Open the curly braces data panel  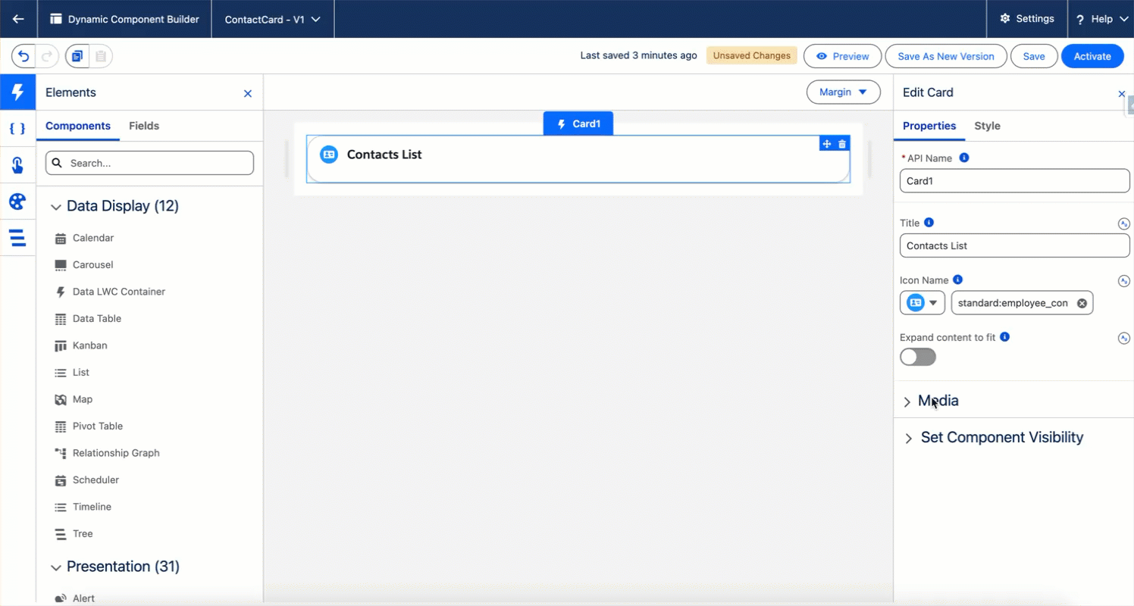click(x=17, y=129)
